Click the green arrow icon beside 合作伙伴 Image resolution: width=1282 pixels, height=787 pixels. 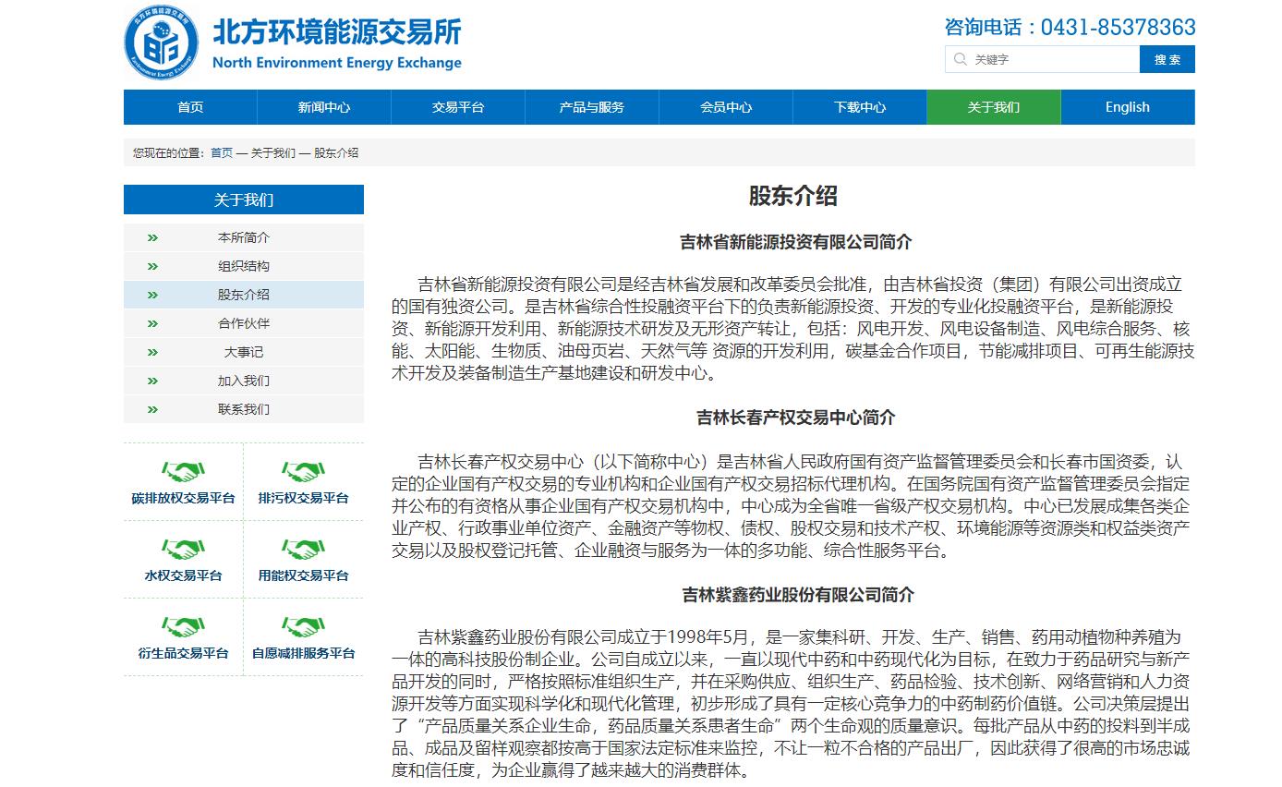(x=152, y=323)
